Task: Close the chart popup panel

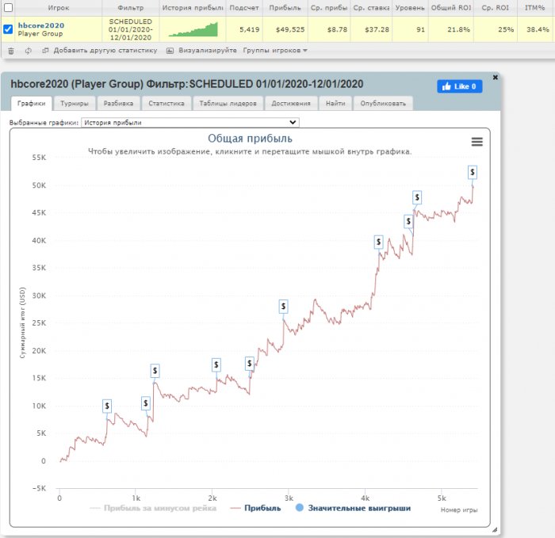Action: [496, 78]
